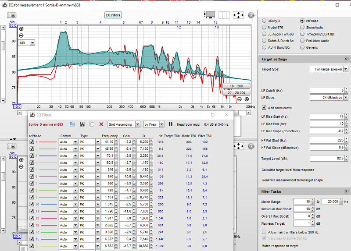Image resolution: width=351 pixels, height=251 pixels.
Task: Zoom out vertically on the lower graph
Action: pos(21,166)
